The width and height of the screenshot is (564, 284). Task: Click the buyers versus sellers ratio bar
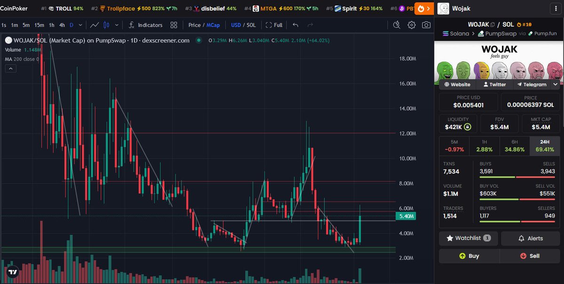click(517, 221)
